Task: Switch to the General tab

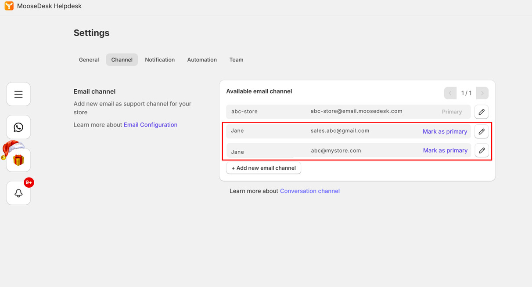Action: click(89, 59)
